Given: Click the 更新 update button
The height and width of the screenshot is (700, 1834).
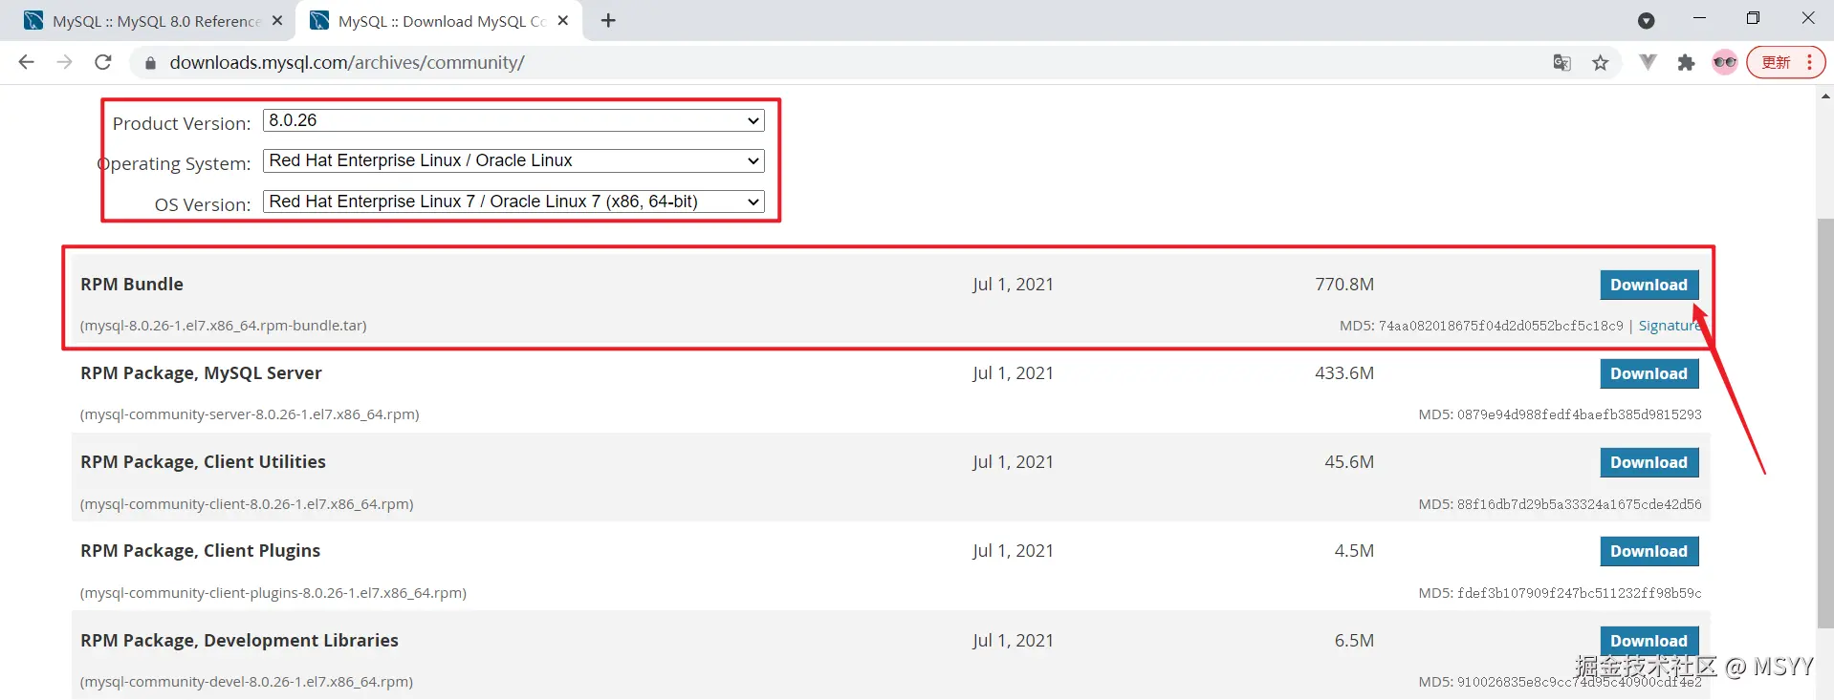Looking at the screenshot, I should tap(1785, 62).
